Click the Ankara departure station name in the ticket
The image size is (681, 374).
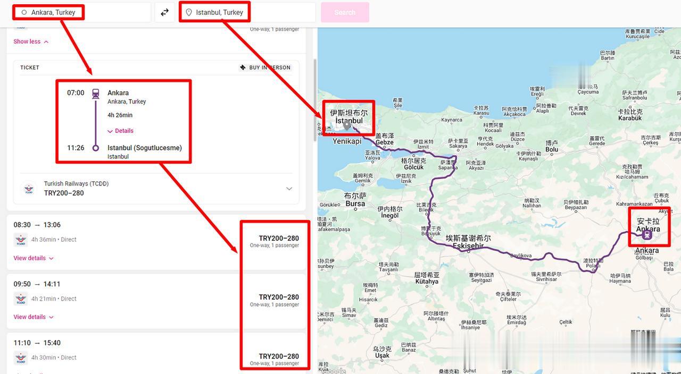pyautogui.click(x=118, y=93)
